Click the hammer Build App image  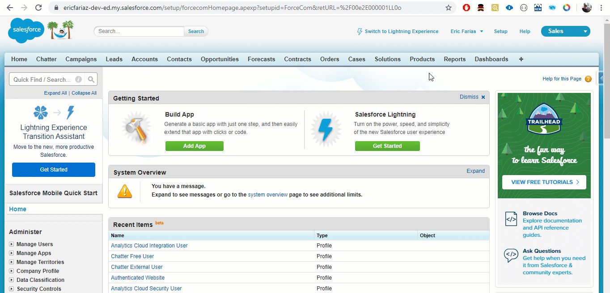pos(136,129)
